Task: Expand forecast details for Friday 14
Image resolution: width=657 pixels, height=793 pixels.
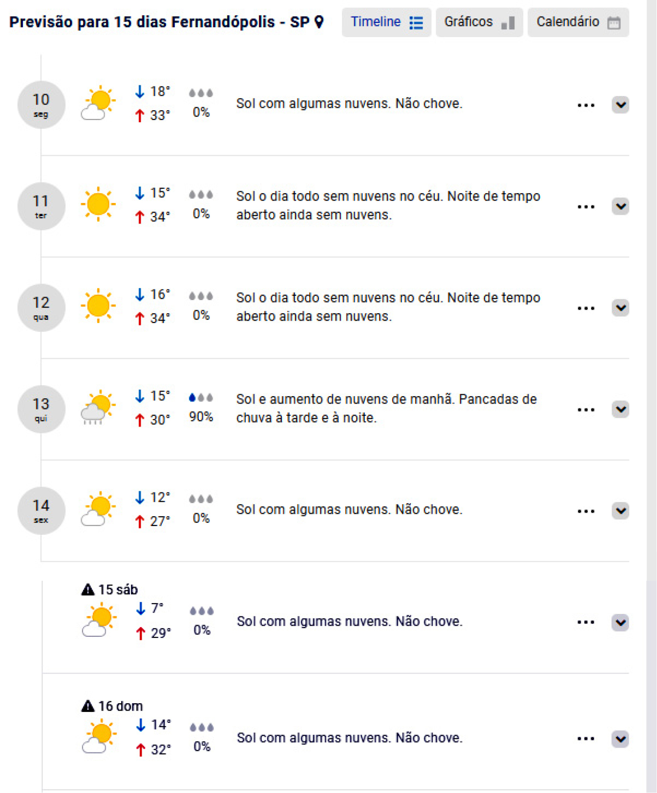Action: click(620, 511)
